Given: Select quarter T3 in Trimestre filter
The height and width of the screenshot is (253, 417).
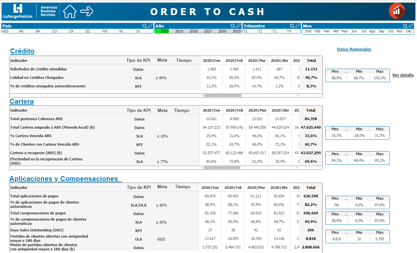Looking at the screenshot, I should click(279, 31).
